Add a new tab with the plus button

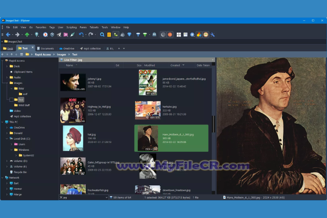click(119, 49)
